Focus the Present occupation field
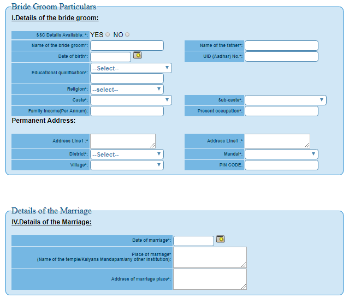 click(281, 111)
